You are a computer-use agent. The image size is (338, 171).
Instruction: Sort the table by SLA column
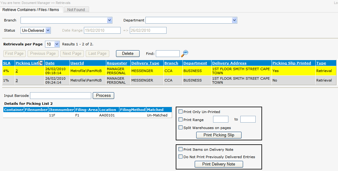(x=7, y=63)
